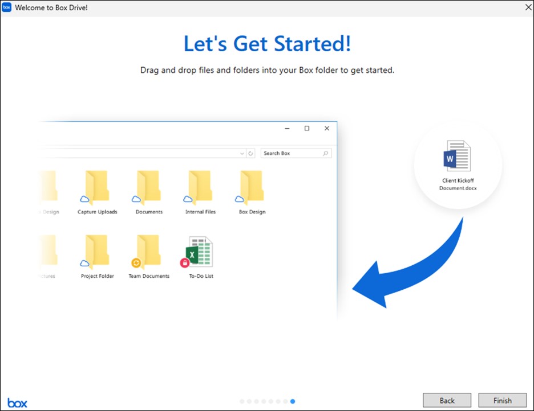Click the 'Client Kickoff Document.docx' label
This screenshot has width=534, height=411.
[458, 184]
